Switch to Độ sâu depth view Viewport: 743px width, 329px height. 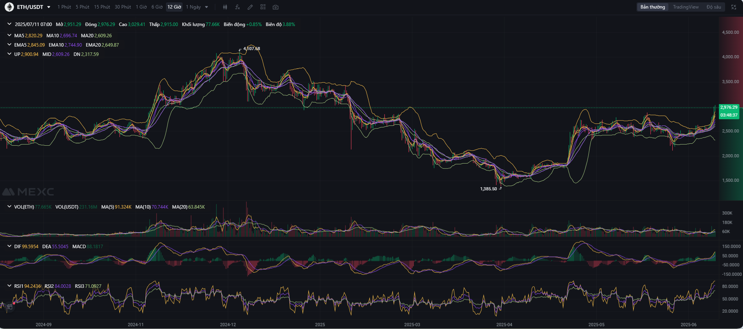[713, 7]
